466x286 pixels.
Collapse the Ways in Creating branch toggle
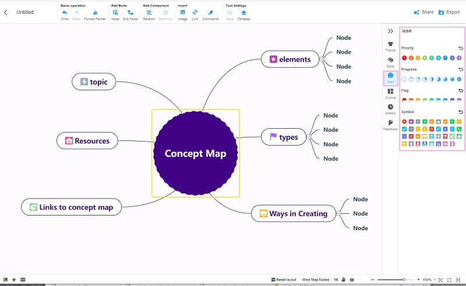338,213
